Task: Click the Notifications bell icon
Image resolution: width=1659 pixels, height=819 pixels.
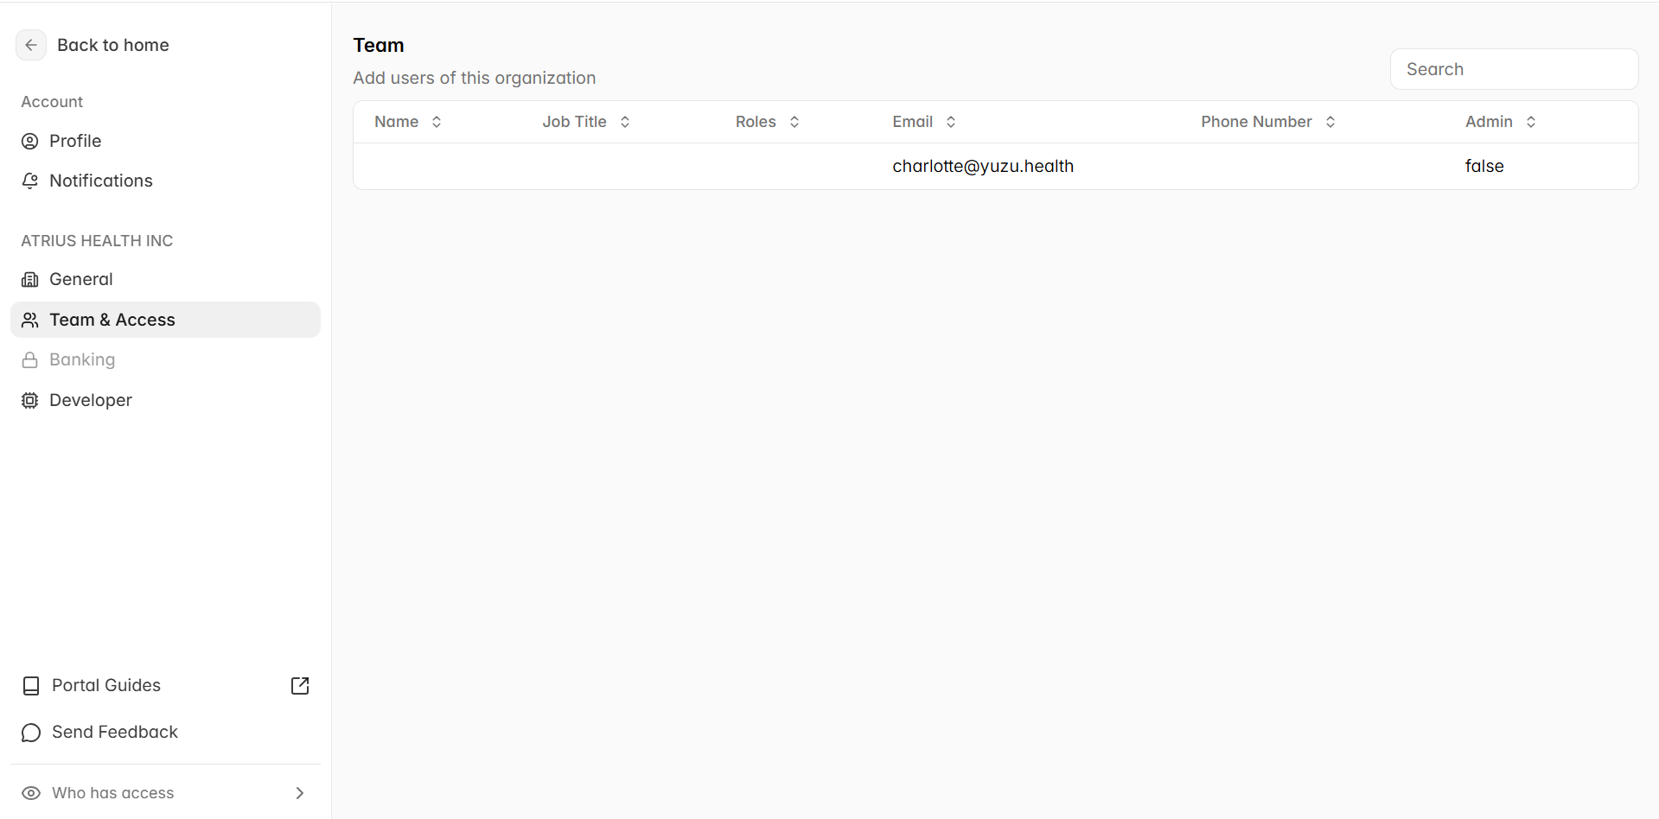Action: coord(30,181)
